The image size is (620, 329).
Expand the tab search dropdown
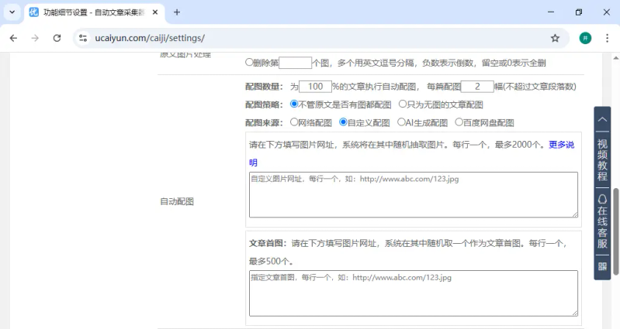pos(12,12)
